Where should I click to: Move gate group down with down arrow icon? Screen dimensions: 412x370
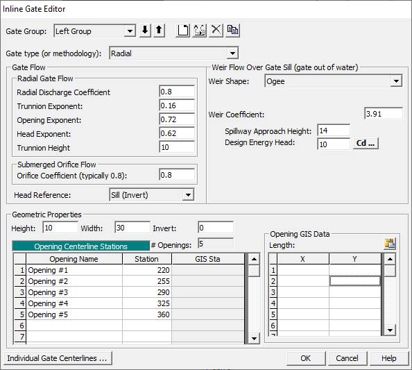(x=145, y=31)
